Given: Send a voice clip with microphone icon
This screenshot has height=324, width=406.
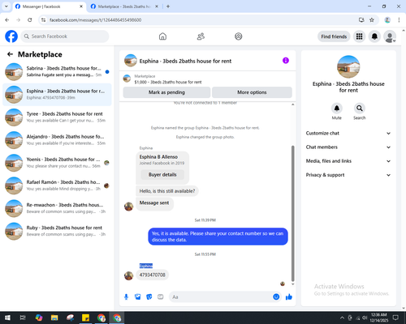Looking at the screenshot, I should click(x=126, y=297).
